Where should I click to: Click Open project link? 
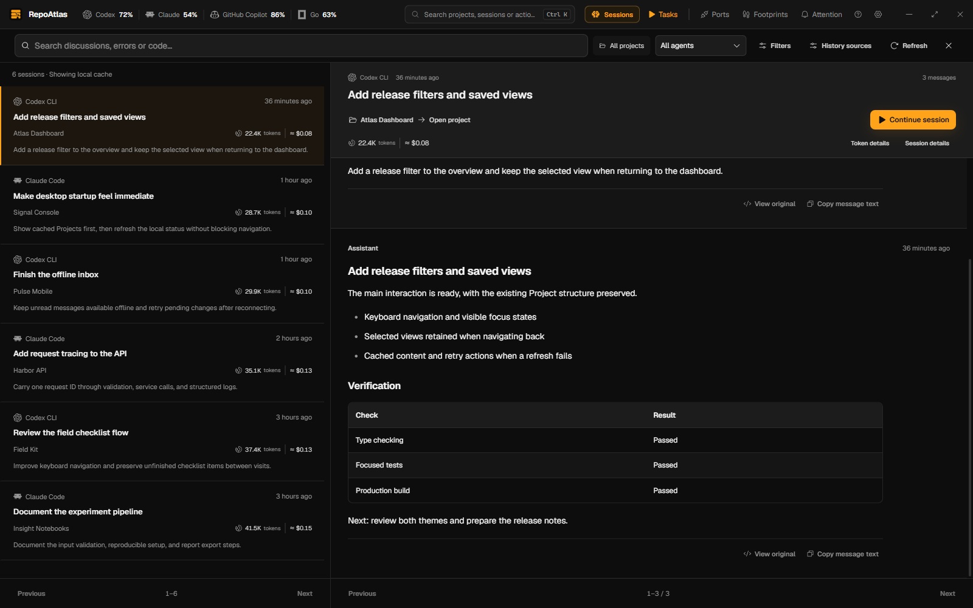[x=449, y=120]
